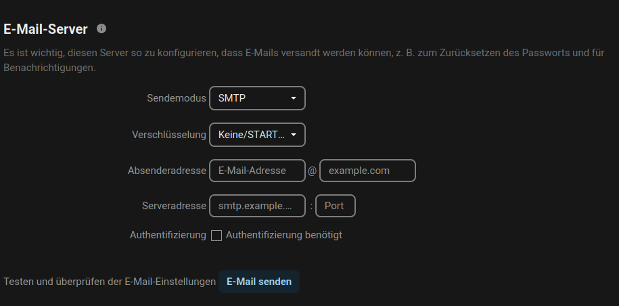Click the "Authentifizierung benötigt" checkbox label

point(283,236)
